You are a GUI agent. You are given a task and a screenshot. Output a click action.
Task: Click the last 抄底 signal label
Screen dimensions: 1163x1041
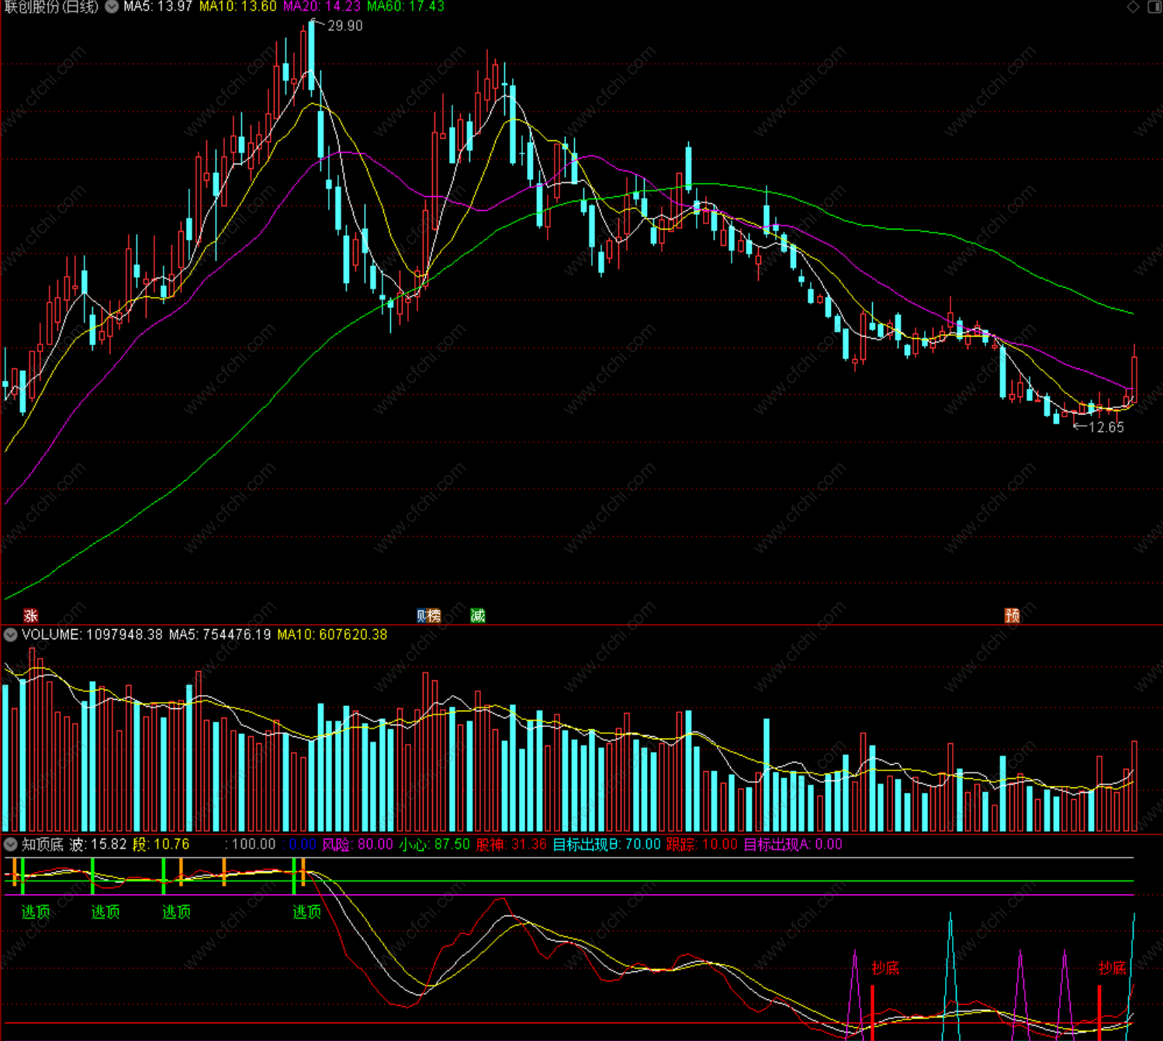[1113, 968]
